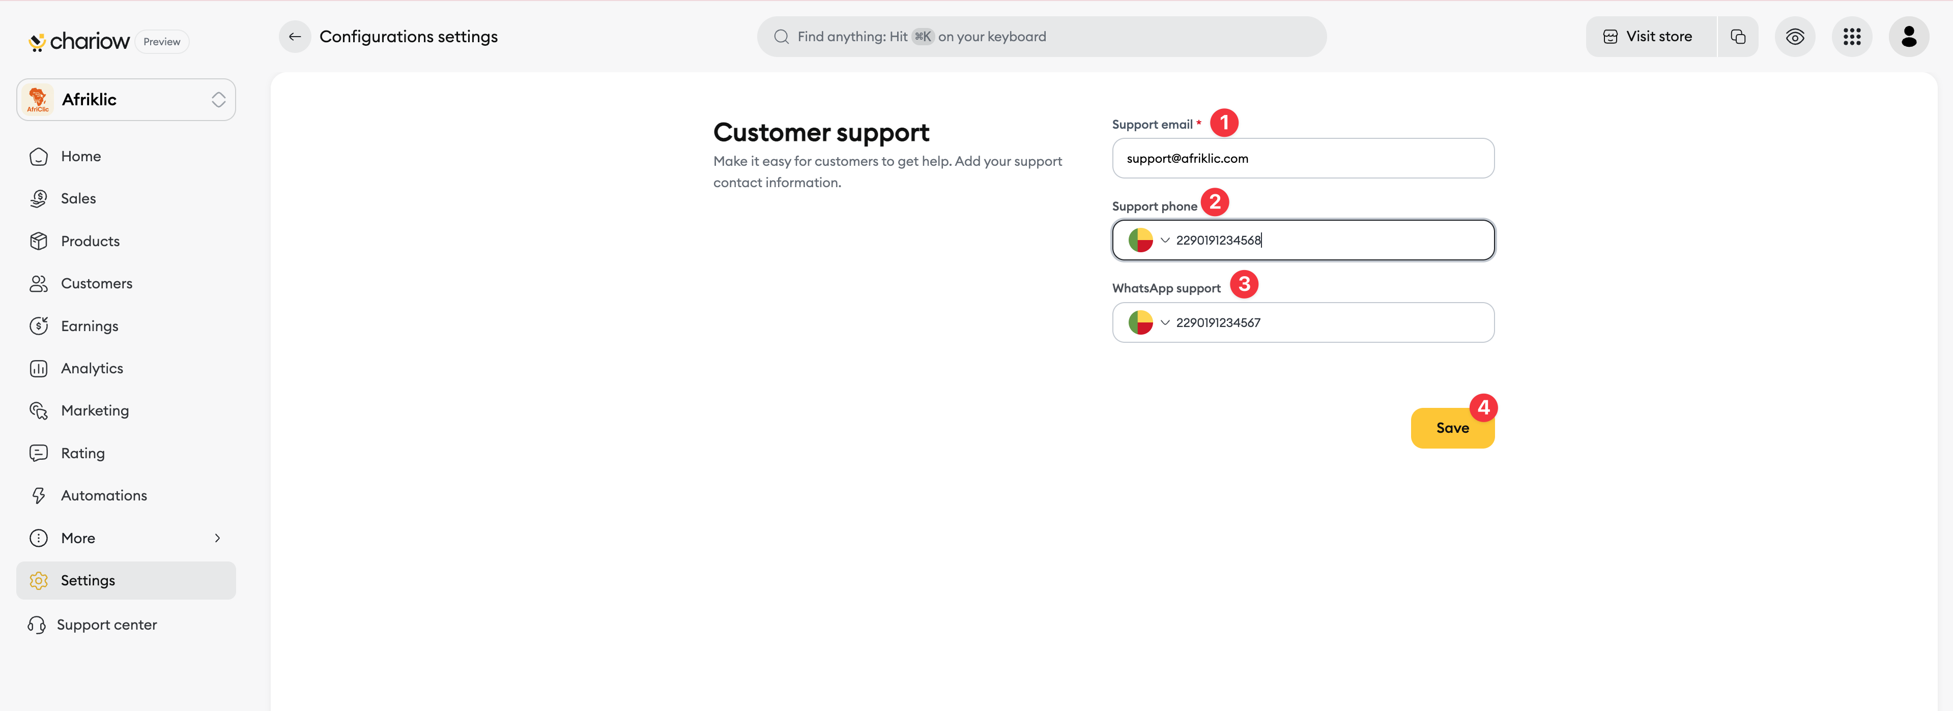1953x711 pixels.
Task: Click the Visit store button
Action: tap(1651, 37)
